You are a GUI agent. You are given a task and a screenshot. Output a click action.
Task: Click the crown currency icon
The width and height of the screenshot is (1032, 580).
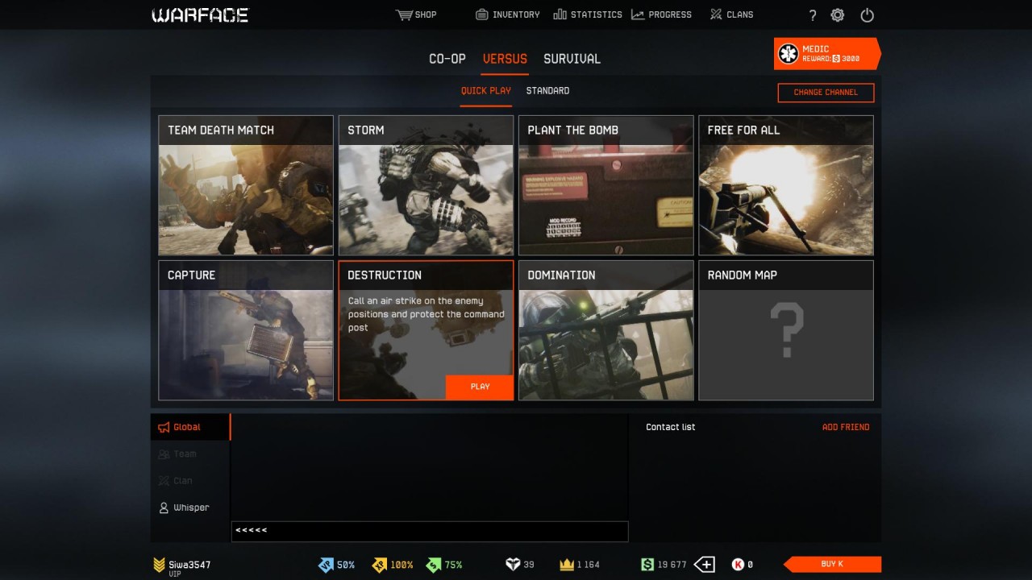[567, 565]
